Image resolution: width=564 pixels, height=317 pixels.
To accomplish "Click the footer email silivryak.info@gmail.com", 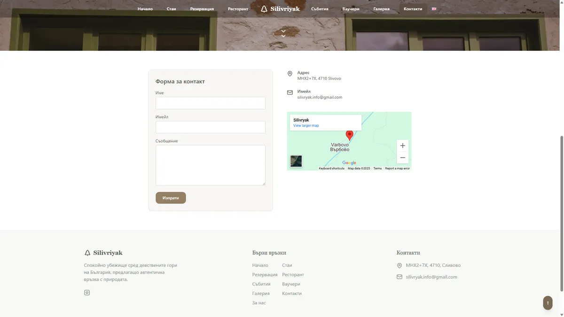I will 431,277.
